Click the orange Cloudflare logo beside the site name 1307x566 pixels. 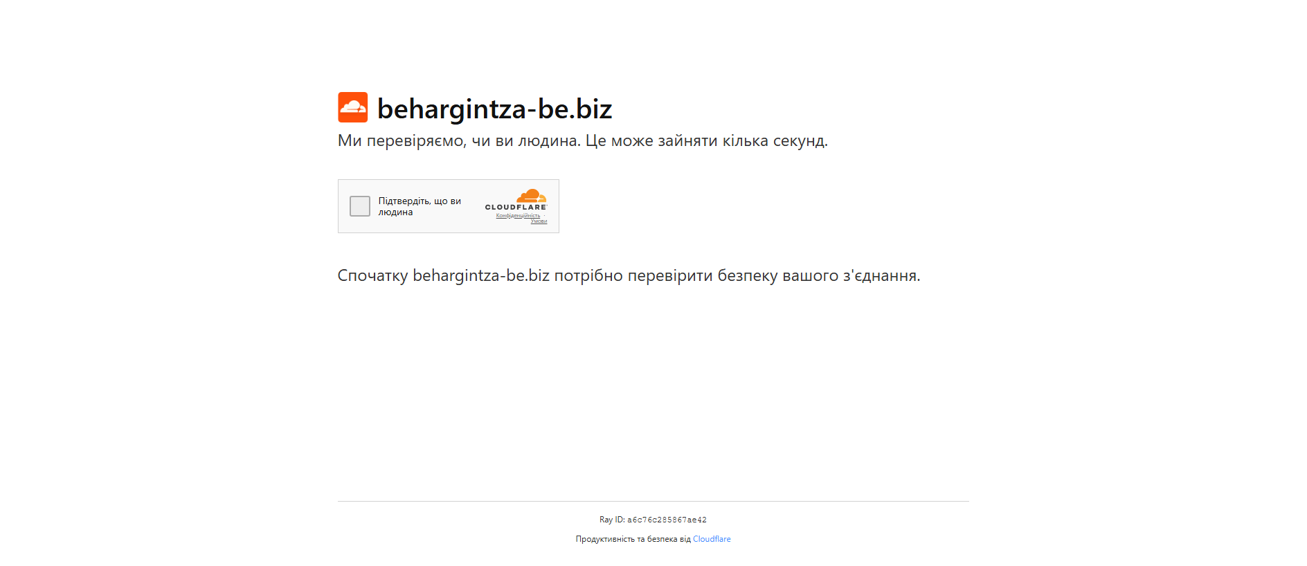pyautogui.click(x=353, y=107)
